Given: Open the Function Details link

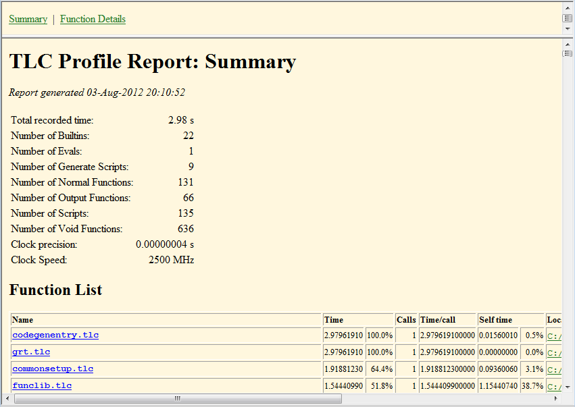Looking at the screenshot, I should point(93,19).
